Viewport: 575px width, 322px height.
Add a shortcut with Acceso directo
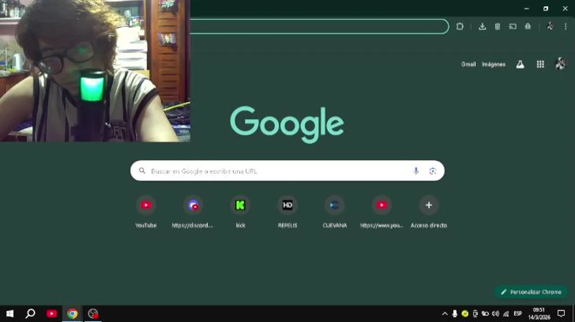click(429, 212)
